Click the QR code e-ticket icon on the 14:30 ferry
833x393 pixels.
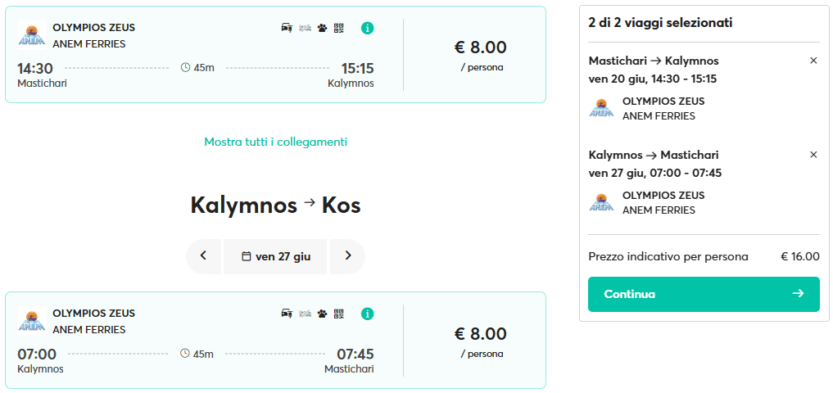click(339, 28)
